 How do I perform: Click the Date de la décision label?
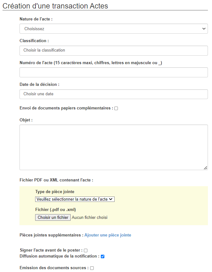tap(39, 85)
